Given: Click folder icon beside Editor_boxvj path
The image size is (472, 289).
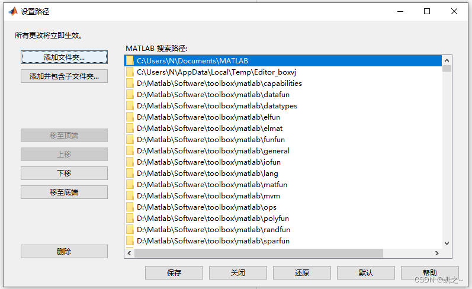Looking at the screenshot, I should [x=130, y=72].
